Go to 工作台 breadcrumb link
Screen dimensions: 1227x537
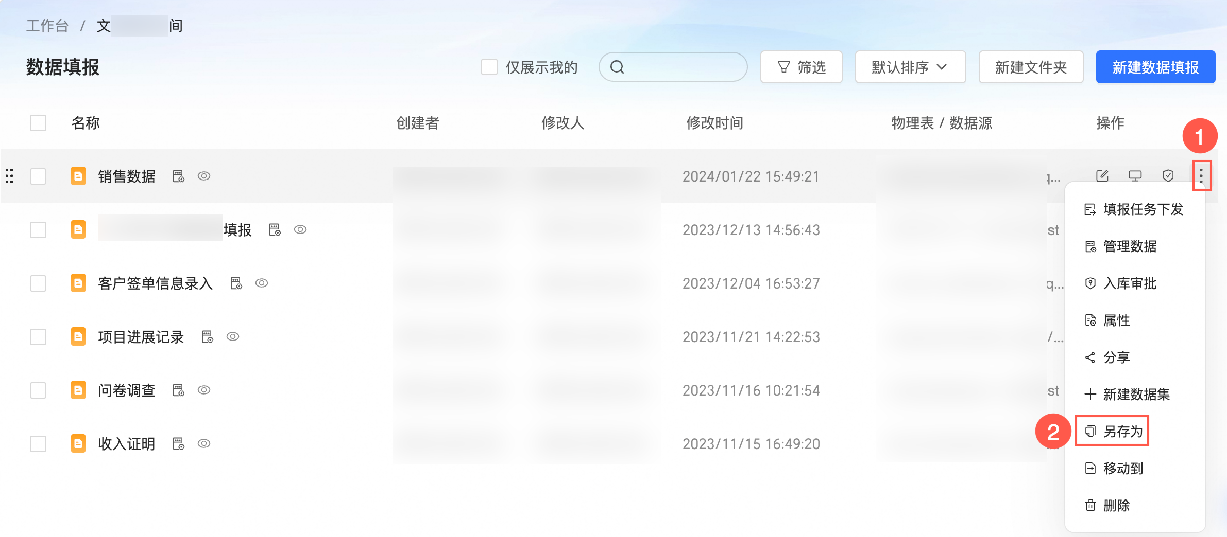click(47, 26)
